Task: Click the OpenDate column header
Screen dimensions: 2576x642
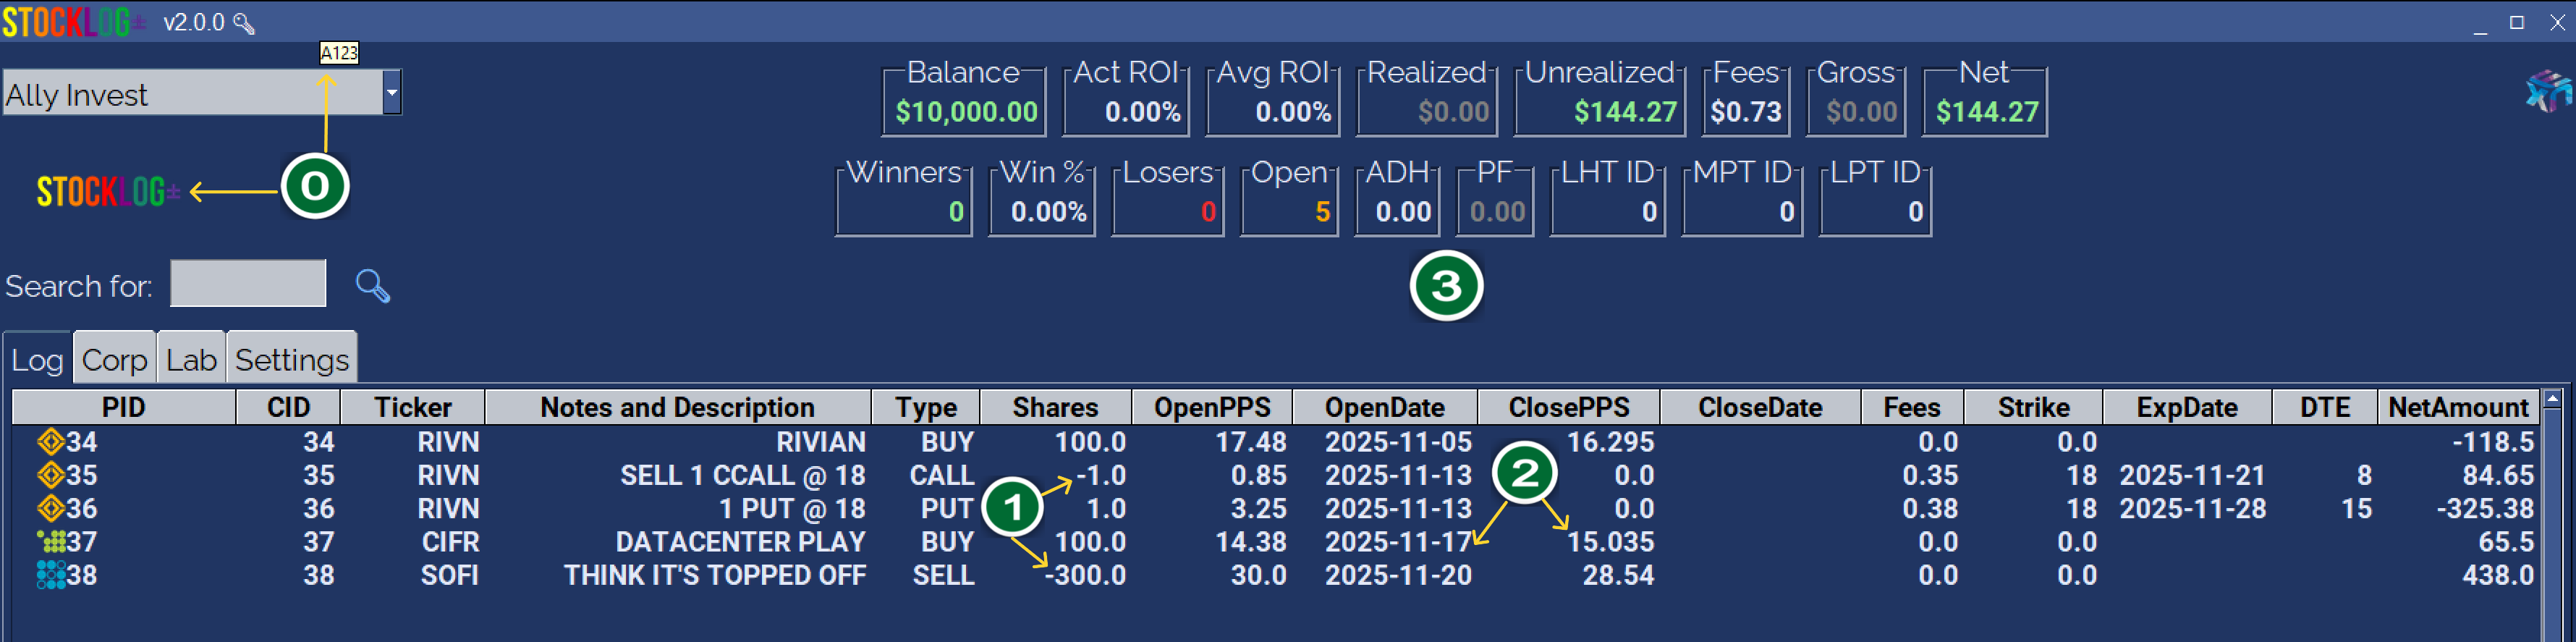Action: pyautogui.click(x=1384, y=407)
